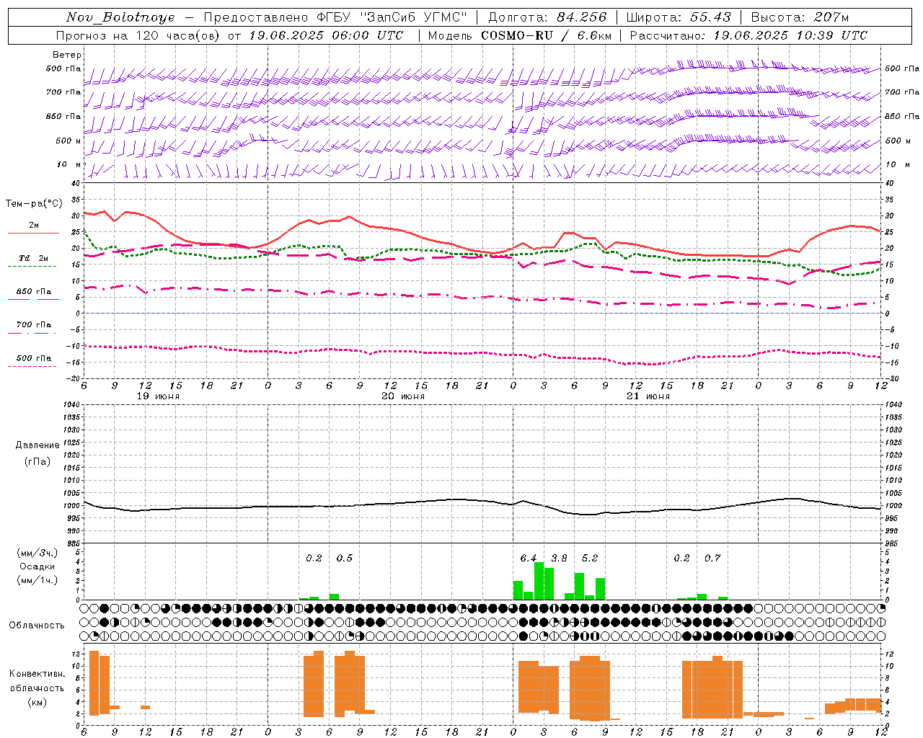Click the station name Nov_Bolotnoye
The width and height of the screenshot is (923, 738).
[120, 17]
